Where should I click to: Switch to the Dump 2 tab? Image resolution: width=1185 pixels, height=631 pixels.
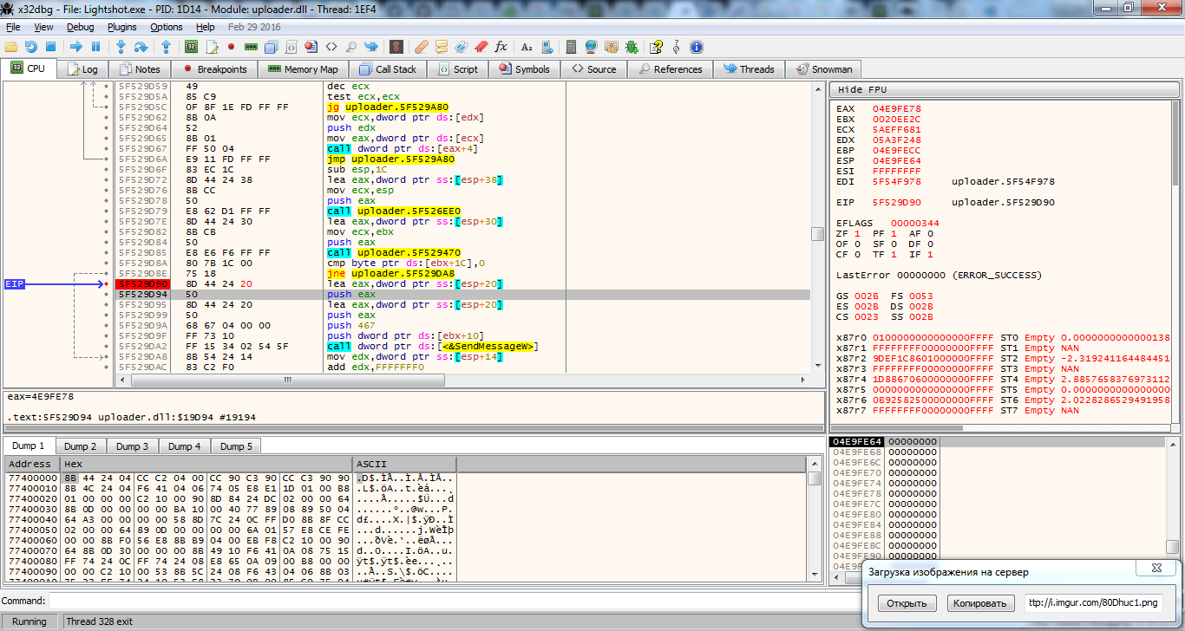click(x=81, y=446)
